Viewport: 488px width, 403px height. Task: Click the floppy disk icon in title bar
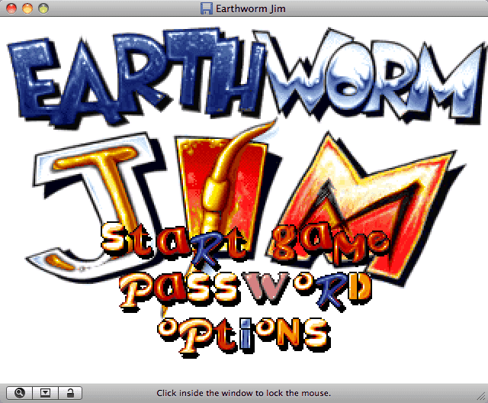pyautogui.click(x=207, y=8)
